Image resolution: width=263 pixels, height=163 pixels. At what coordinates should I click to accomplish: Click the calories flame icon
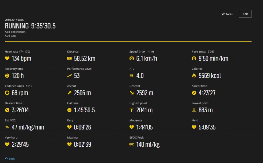(x=194, y=76)
